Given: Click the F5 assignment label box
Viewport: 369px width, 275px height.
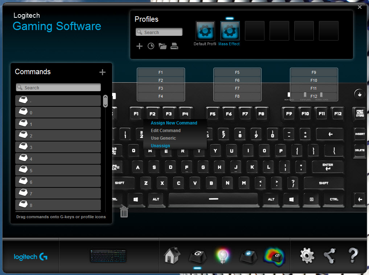Looking at the screenshot, I should pyautogui.click(x=237, y=72).
